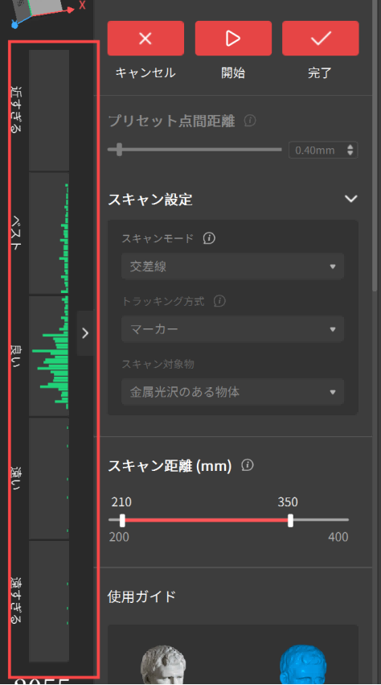Image resolution: width=381 pixels, height=685 pixels.
Task: Increase 0.40mm with the stepper arrow
Action: click(350, 146)
